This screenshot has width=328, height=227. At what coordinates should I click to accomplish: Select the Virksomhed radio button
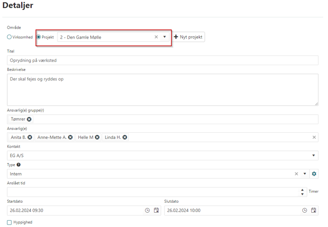point(9,37)
